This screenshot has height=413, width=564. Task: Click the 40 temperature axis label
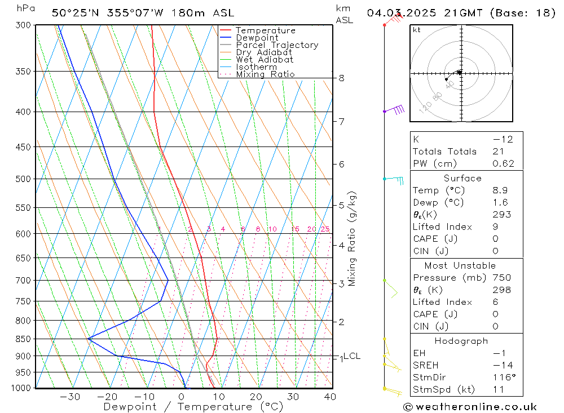(x=330, y=397)
